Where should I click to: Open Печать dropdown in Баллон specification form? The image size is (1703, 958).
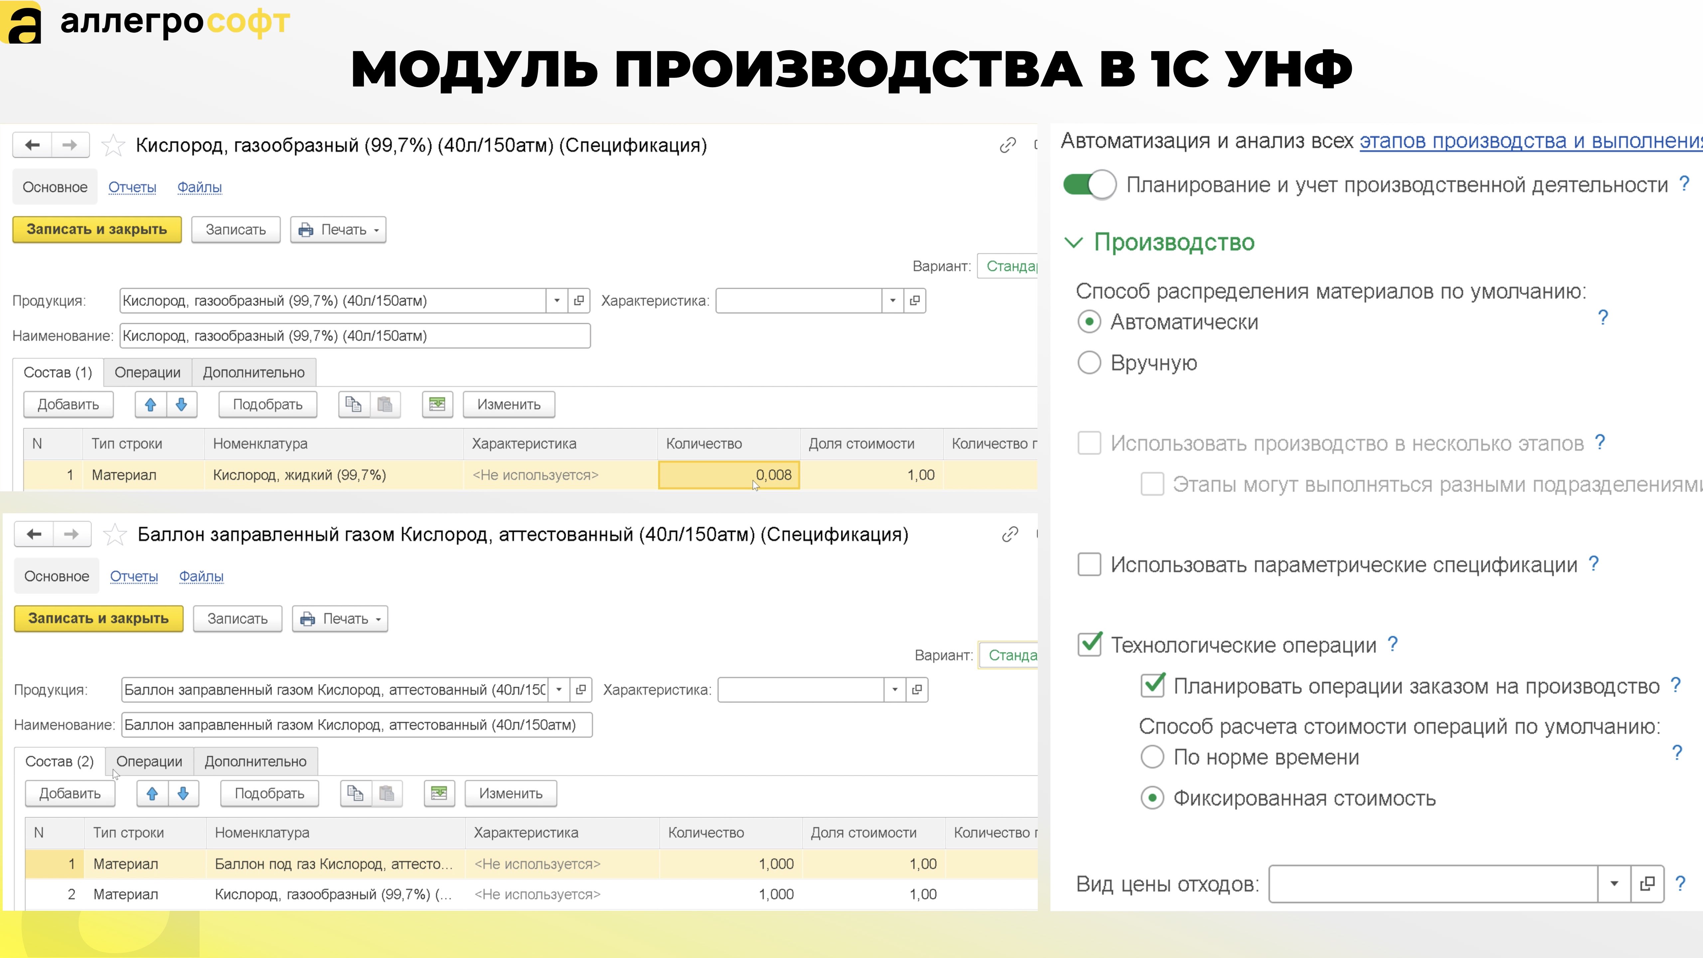(x=340, y=619)
